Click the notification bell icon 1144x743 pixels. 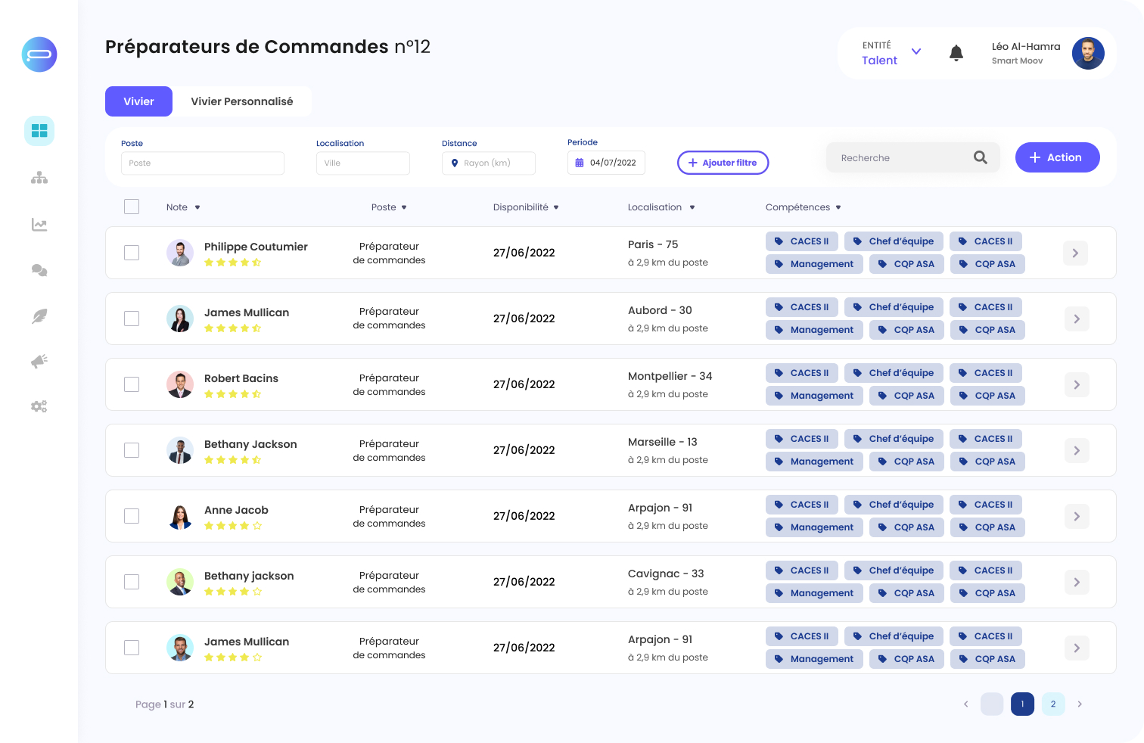(956, 53)
